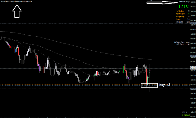Click the +25.7 pips profit readout
This screenshot has width=196, height=118.
click(x=184, y=112)
